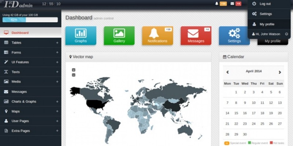Image resolution: width=293 pixels, height=146 pixels.
Task: Open the orange Notifications bell tile
Action: click(x=157, y=35)
